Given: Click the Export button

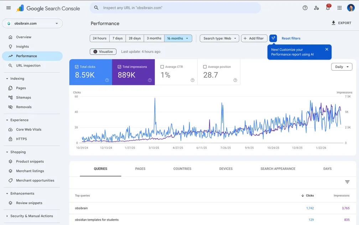Looking at the screenshot, I should pos(341,23).
